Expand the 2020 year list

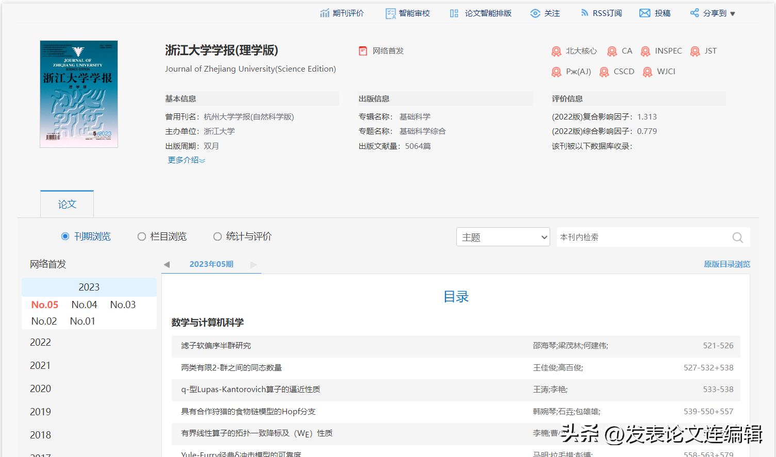click(x=40, y=389)
